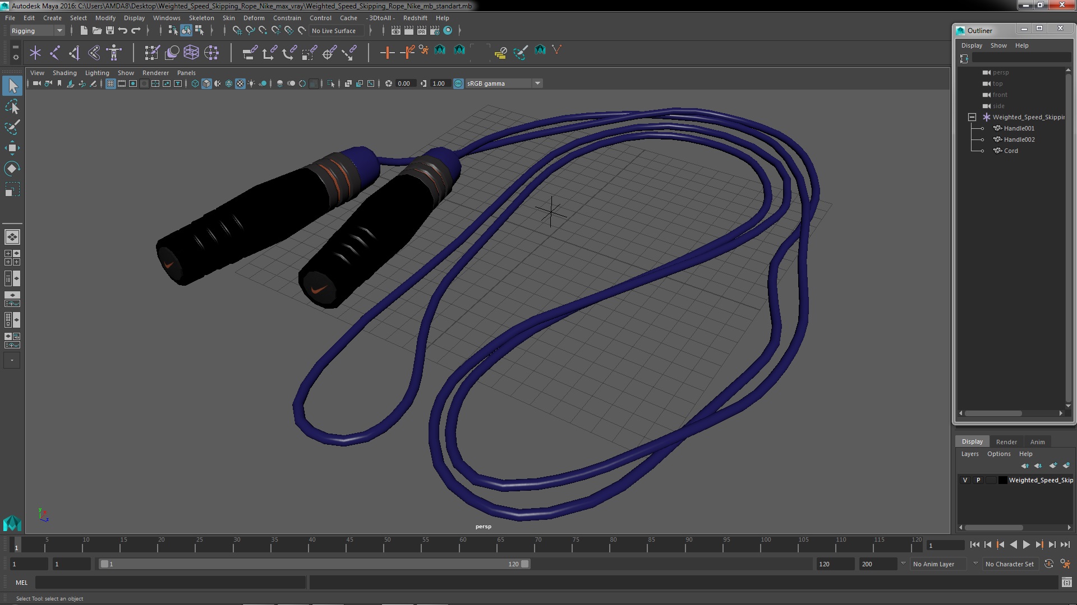
Task: Click the Parent Constraint shelf icon
Action: tap(250, 53)
